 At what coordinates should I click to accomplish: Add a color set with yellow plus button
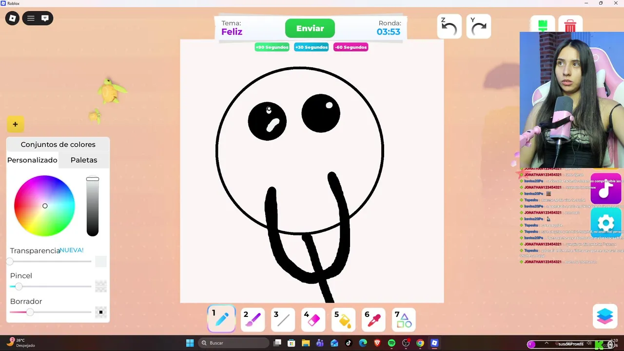point(15,124)
